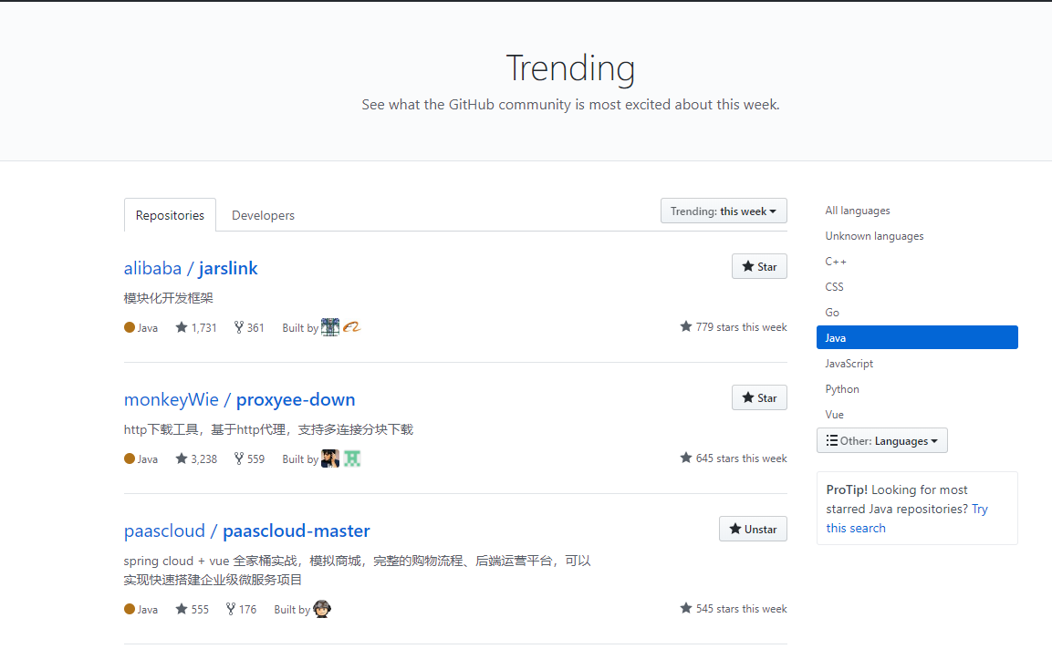Filter trending by CSS
1052x649 pixels.
coord(835,287)
